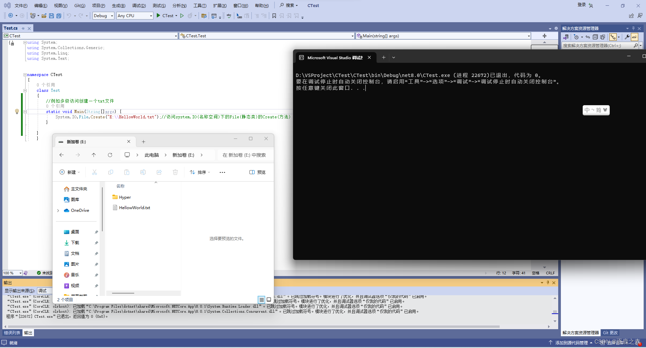Open the 调试(D) menu

point(139,5)
